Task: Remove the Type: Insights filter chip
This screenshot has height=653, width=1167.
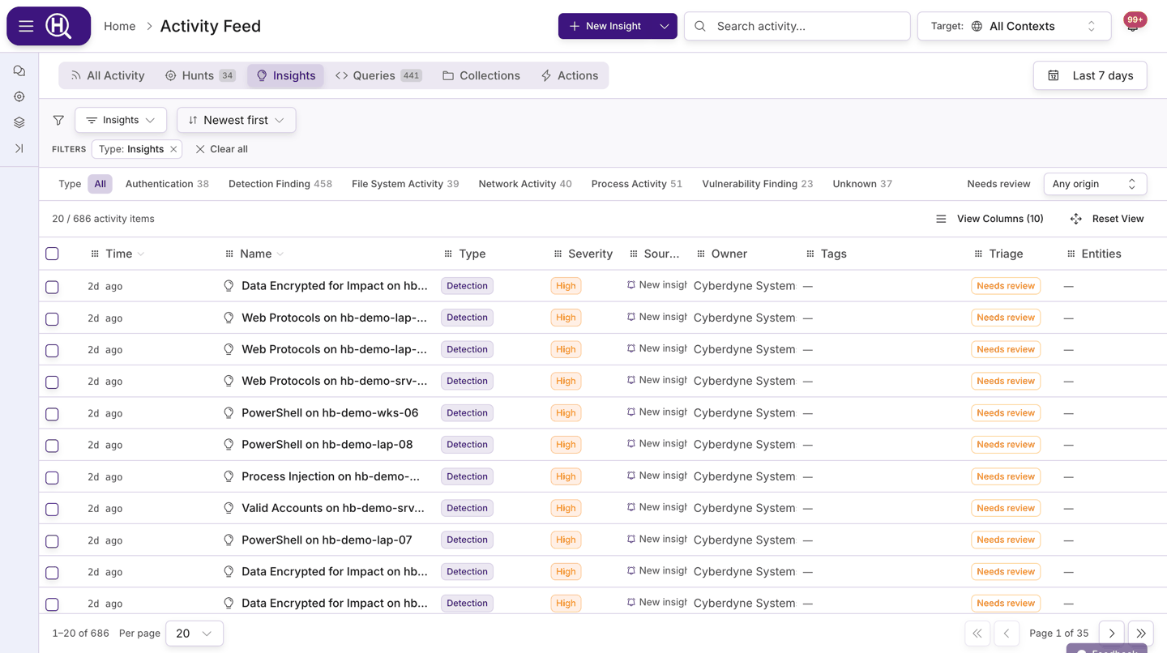Action: tap(173, 149)
